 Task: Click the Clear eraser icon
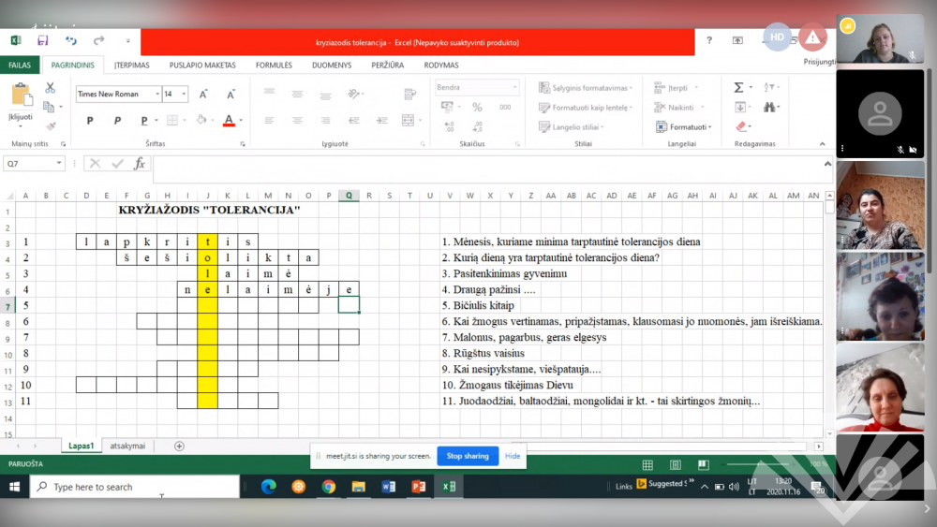point(741,126)
